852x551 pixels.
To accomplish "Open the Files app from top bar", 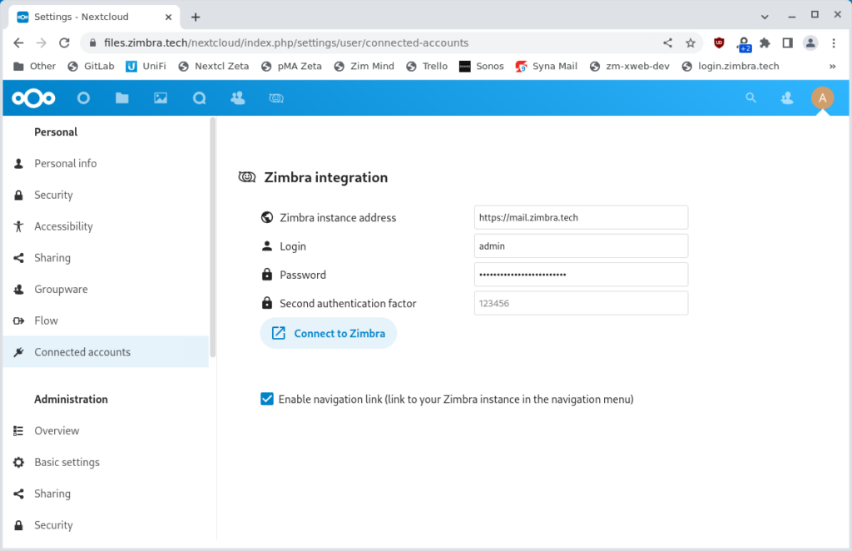I will coord(121,97).
